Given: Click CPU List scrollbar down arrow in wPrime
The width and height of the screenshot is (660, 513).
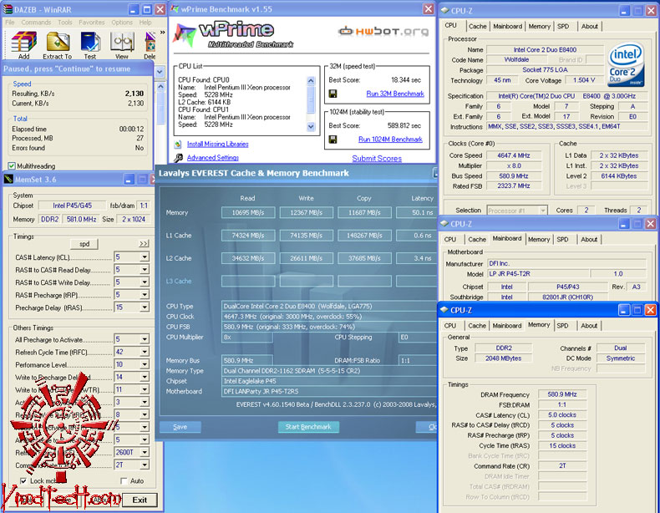Looking at the screenshot, I should (311, 126).
